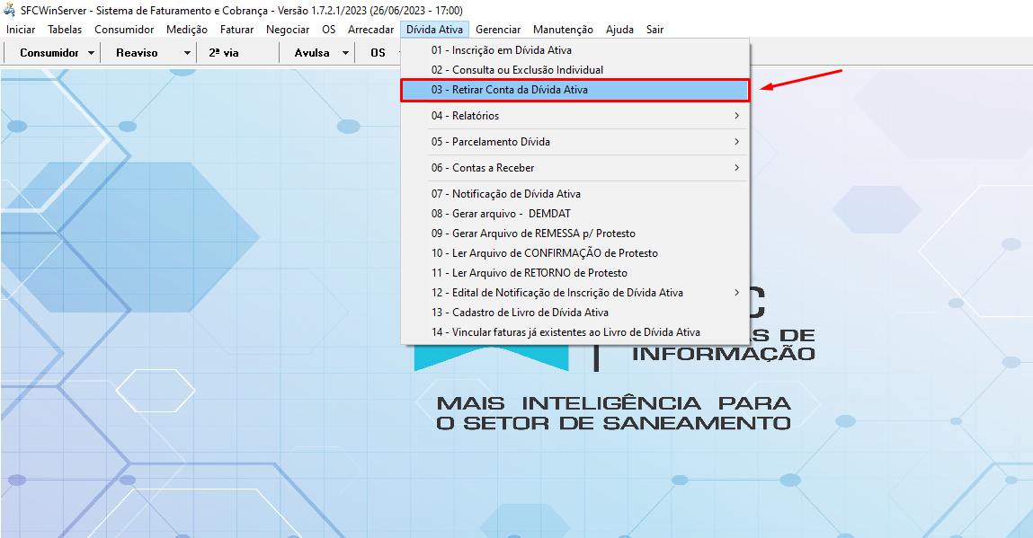1033x538 pixels.
Task: Click the OS toolbar button
Action: [378, 52]
